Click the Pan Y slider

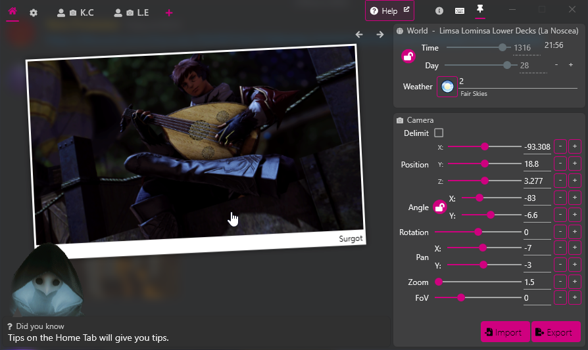tap(485, 265)
